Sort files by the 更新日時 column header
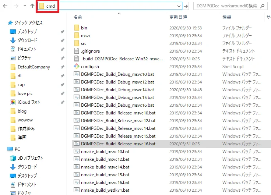The image size is (271, 195). (x=178, y=17)
